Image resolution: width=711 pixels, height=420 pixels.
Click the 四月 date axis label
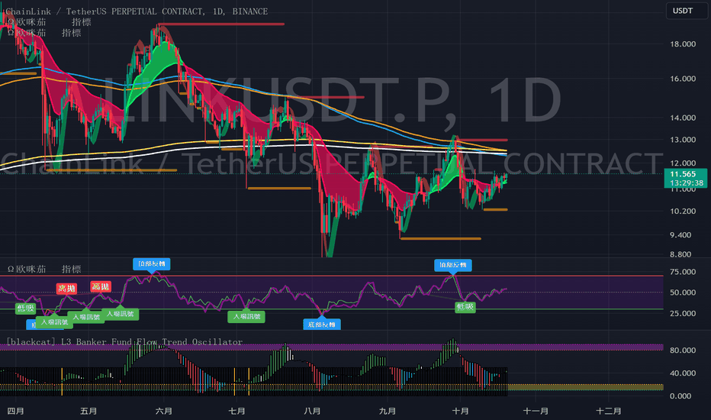[x=16, y=411]
